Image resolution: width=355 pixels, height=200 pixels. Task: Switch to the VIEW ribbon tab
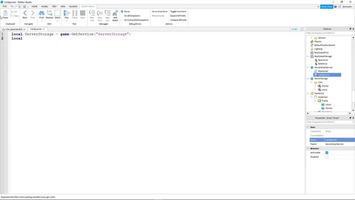[x=63, y=7]
